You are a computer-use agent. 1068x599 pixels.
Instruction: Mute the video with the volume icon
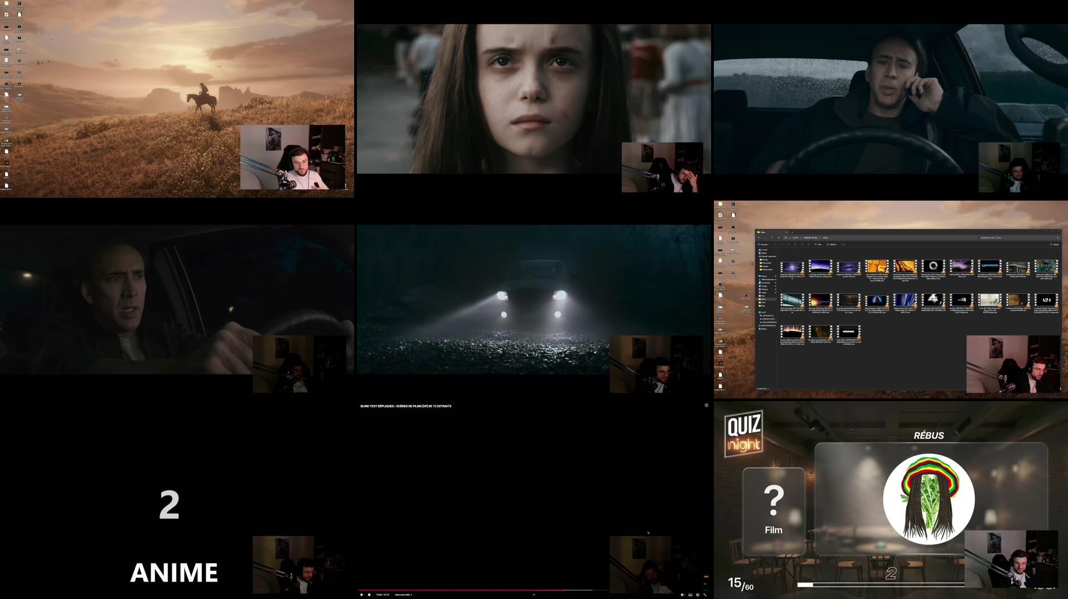coord(369,595)
